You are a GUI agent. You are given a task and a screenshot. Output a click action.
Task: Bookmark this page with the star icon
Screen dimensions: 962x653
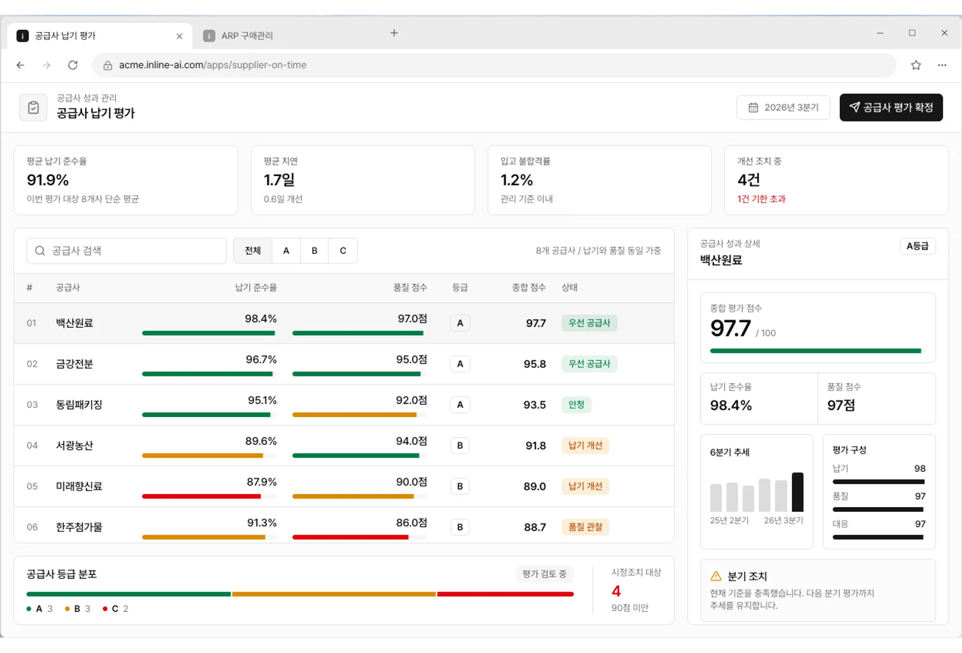coord(916,65)
